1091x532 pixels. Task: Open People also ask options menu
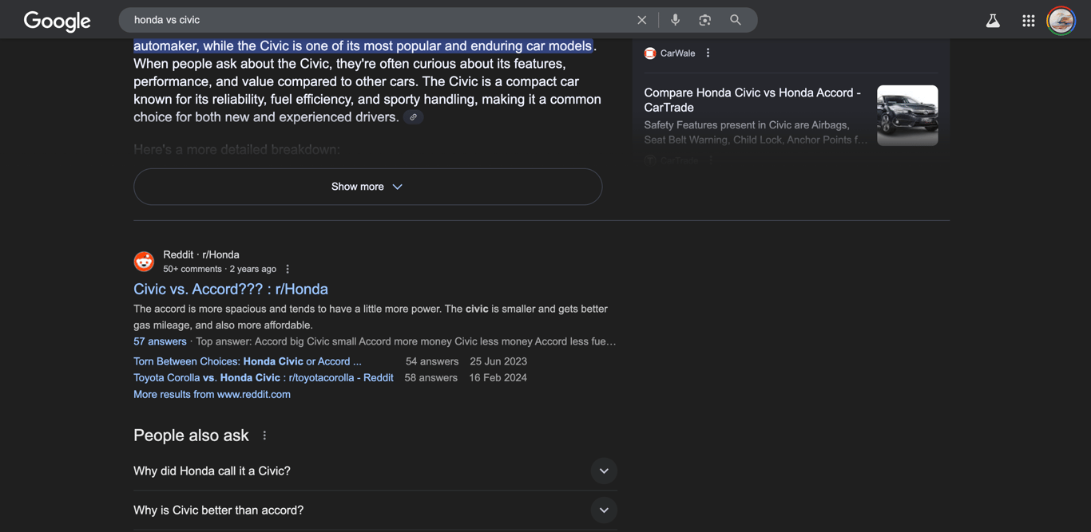click(x=264, y=435)
